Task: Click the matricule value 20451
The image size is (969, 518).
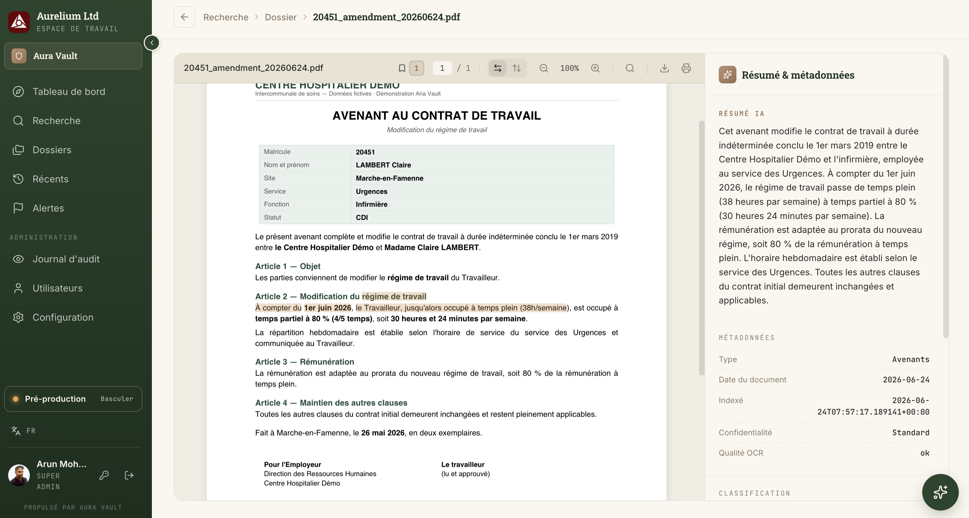Action: (365, 152)
